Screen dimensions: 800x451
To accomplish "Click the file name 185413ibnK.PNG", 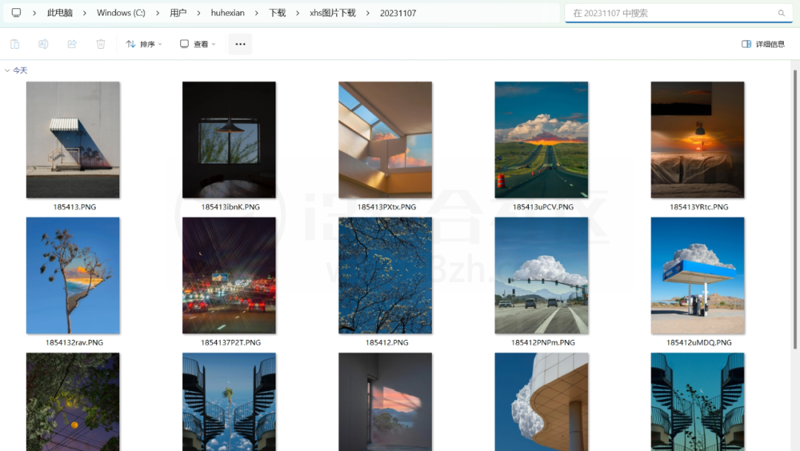I will [x=230, y=207].
